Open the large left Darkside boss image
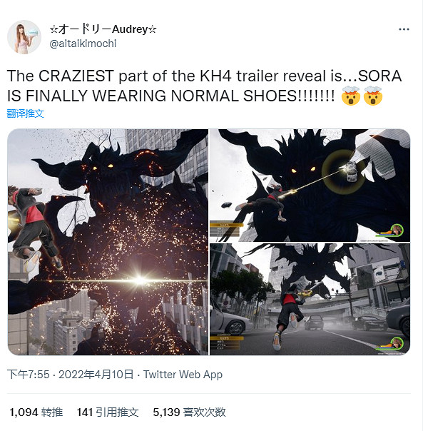This screenshot has width=423, height=431. pyautogui.click(x=108, y=242)
